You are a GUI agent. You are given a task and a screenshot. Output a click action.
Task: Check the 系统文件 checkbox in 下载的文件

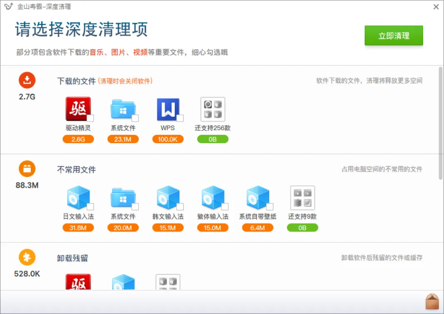(135, 118)
